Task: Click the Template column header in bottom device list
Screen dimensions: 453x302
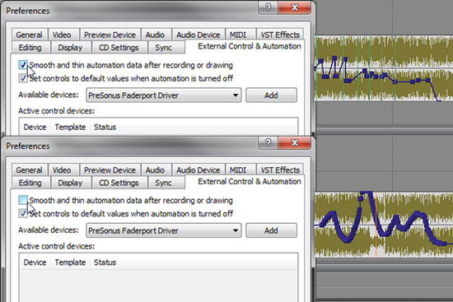Action: click(70, 263)
